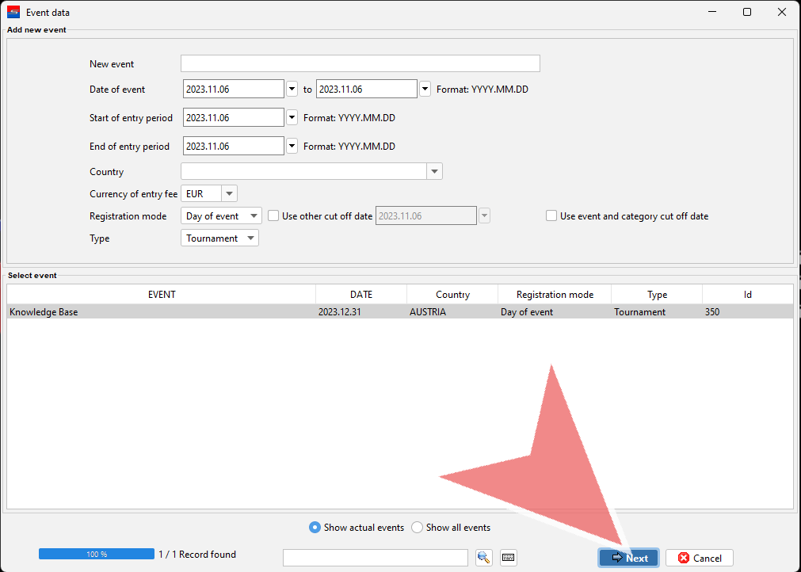This screenshot has width=801, height=572.
Task: Open Date of event end calendar dropdown
Action: click(x=425, y=90)
